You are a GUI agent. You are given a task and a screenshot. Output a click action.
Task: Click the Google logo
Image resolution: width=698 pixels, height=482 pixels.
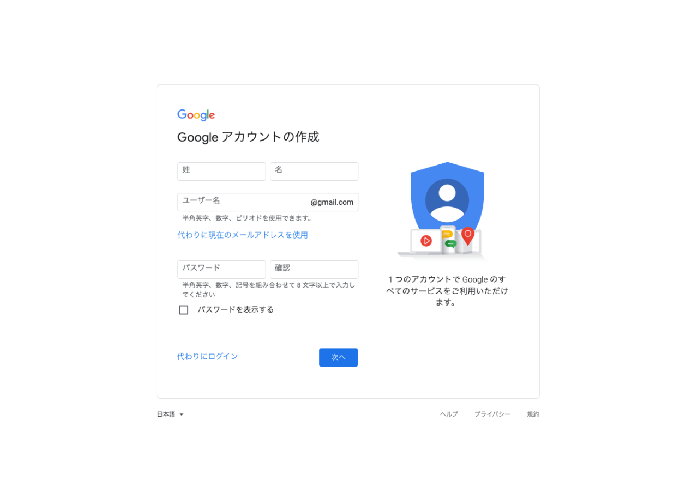coord(196,115)
